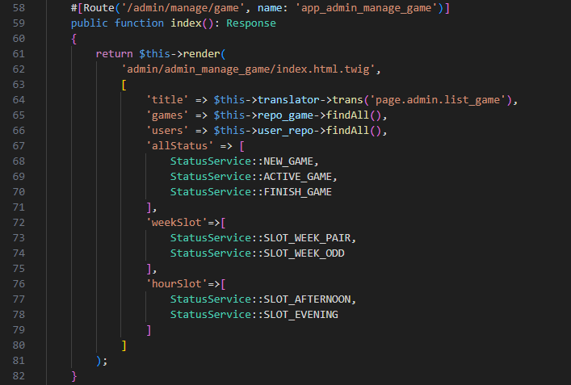
Task: Click the yellow closing bracket on line 80
Action: coord(124,345)
